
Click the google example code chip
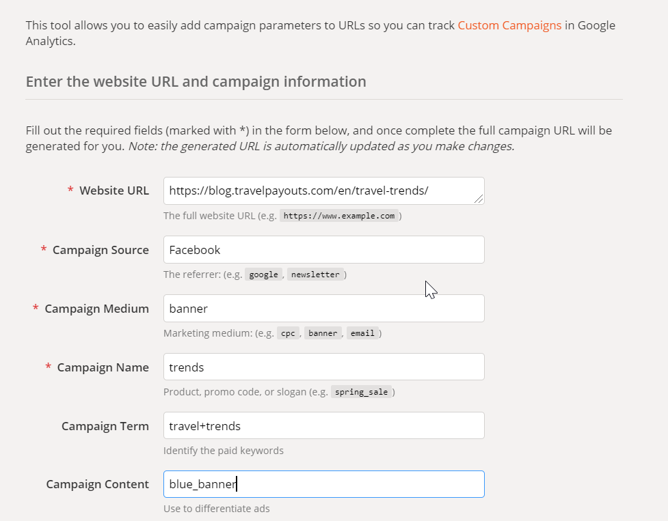pyautogui.click(x=263, y=274)
